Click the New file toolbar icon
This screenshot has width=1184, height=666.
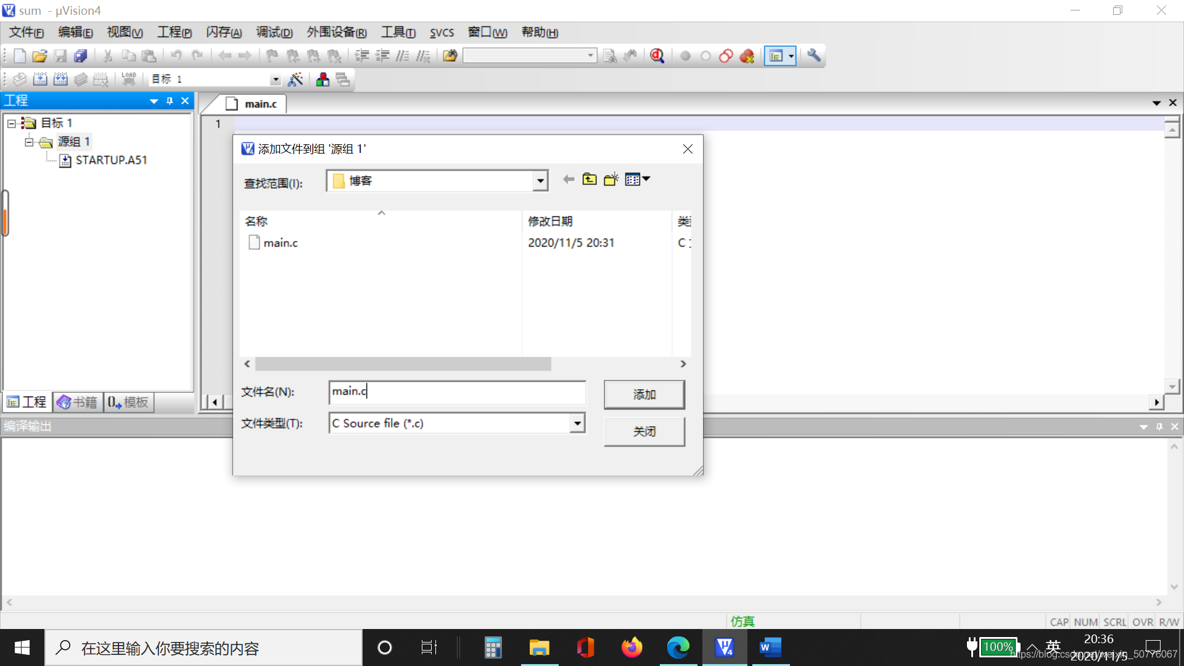[x=20, y=56]
